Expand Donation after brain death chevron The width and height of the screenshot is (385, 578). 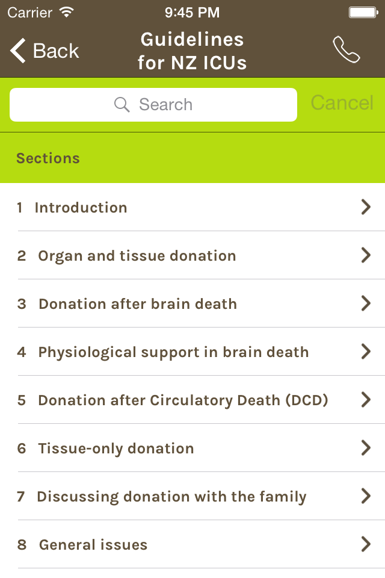pyautogui.click(x=365, y=303)
